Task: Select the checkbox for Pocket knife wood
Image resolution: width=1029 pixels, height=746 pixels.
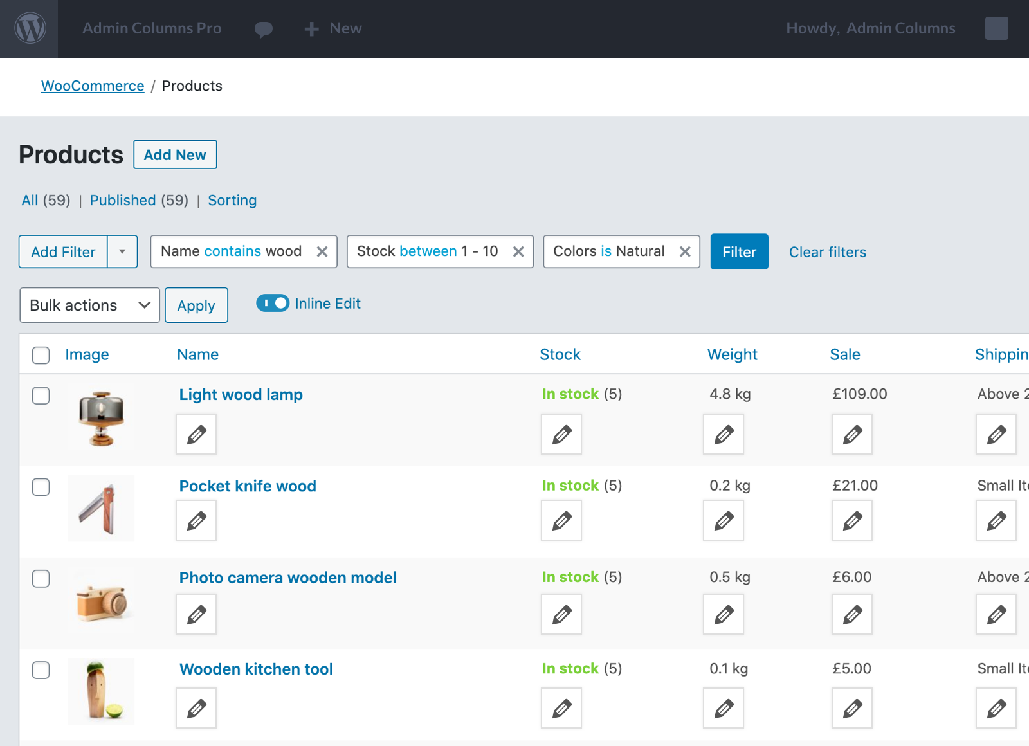Action: click(x=41, y=487)
